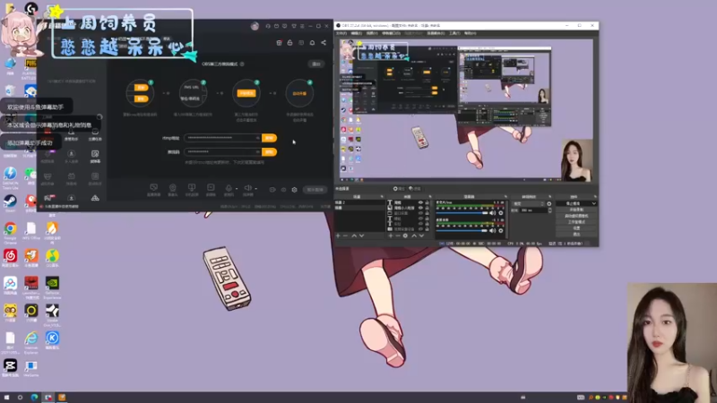Click 退出 button in Douyu OBS mode panel
Image resolution: width=717 pixels, height=403 pixels.
pos(316,64)
